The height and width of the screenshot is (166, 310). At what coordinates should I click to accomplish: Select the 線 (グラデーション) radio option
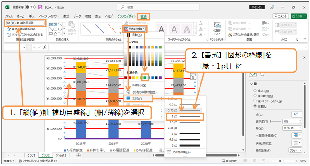pos(255,101)
